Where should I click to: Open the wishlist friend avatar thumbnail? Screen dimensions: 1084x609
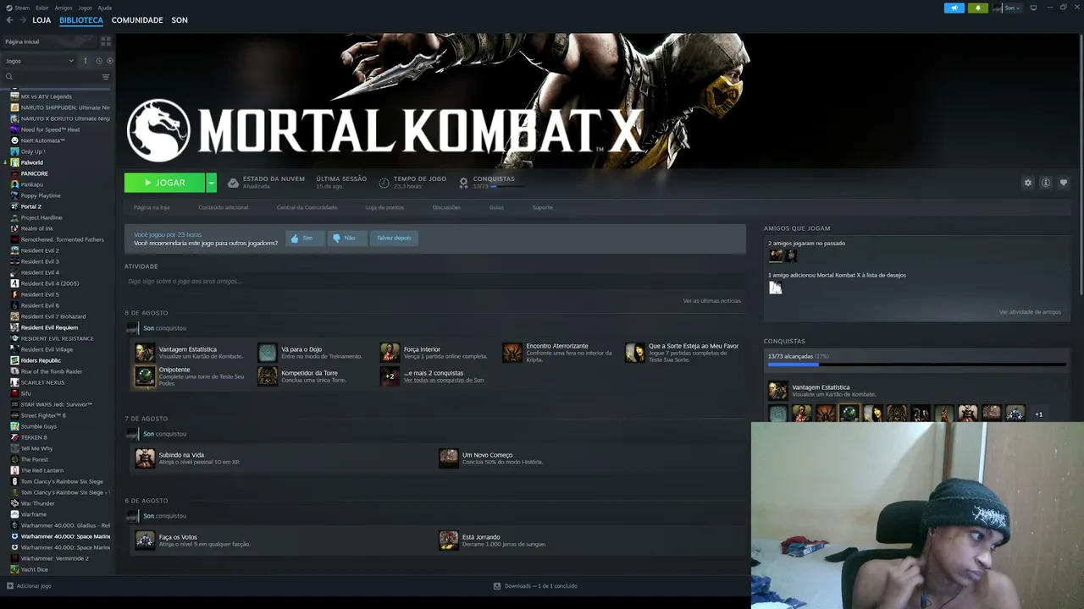(x=775, y=288)
